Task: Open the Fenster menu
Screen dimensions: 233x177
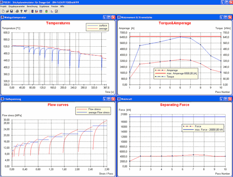Action: pyautogui.click(x=55, y=6)
